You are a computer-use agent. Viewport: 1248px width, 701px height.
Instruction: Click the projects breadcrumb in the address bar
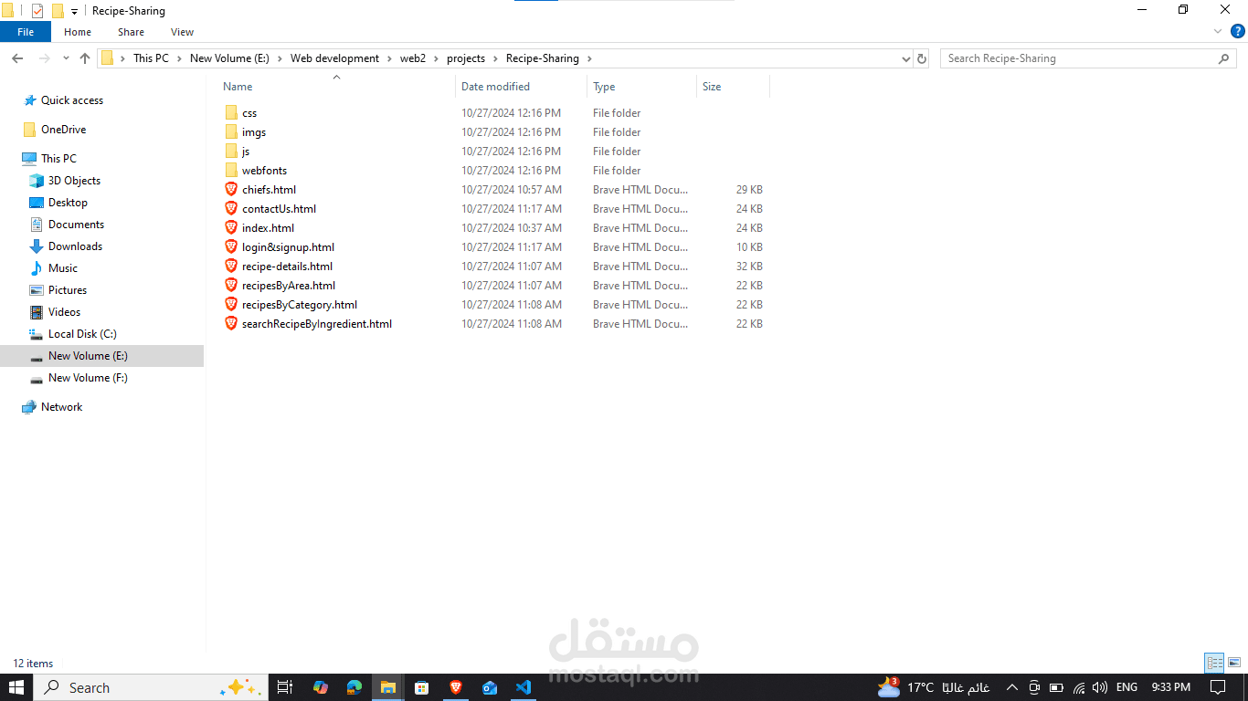click(466, 58)
